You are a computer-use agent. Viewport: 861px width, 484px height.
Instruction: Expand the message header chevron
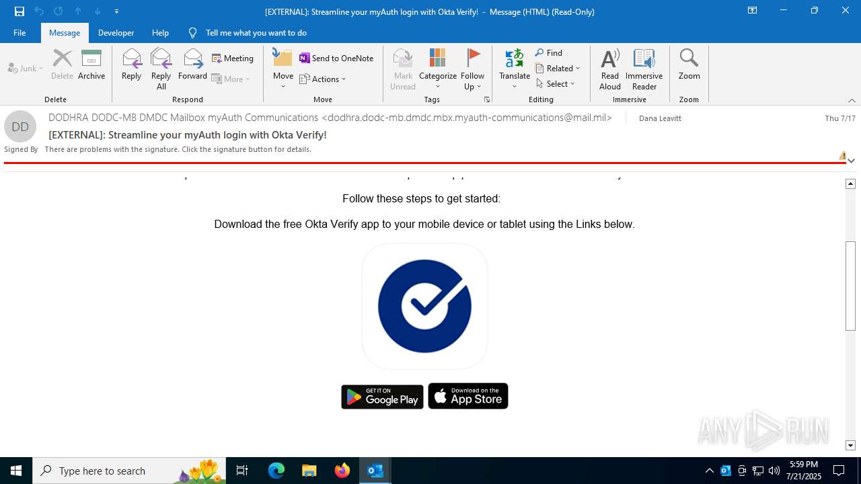[x=852, y=161]
